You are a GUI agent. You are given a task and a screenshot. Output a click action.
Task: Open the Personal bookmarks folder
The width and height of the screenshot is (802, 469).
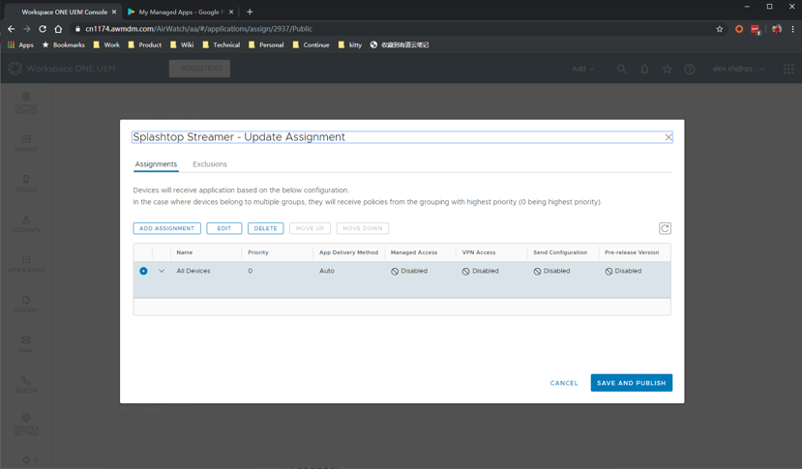point(266,45)
